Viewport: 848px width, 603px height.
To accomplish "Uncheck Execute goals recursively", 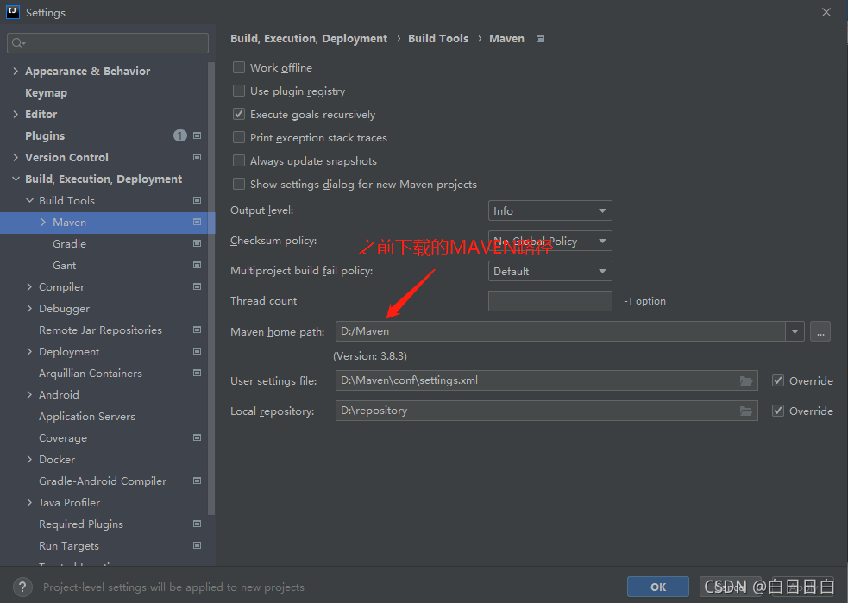I will click(x=238, y=114).
